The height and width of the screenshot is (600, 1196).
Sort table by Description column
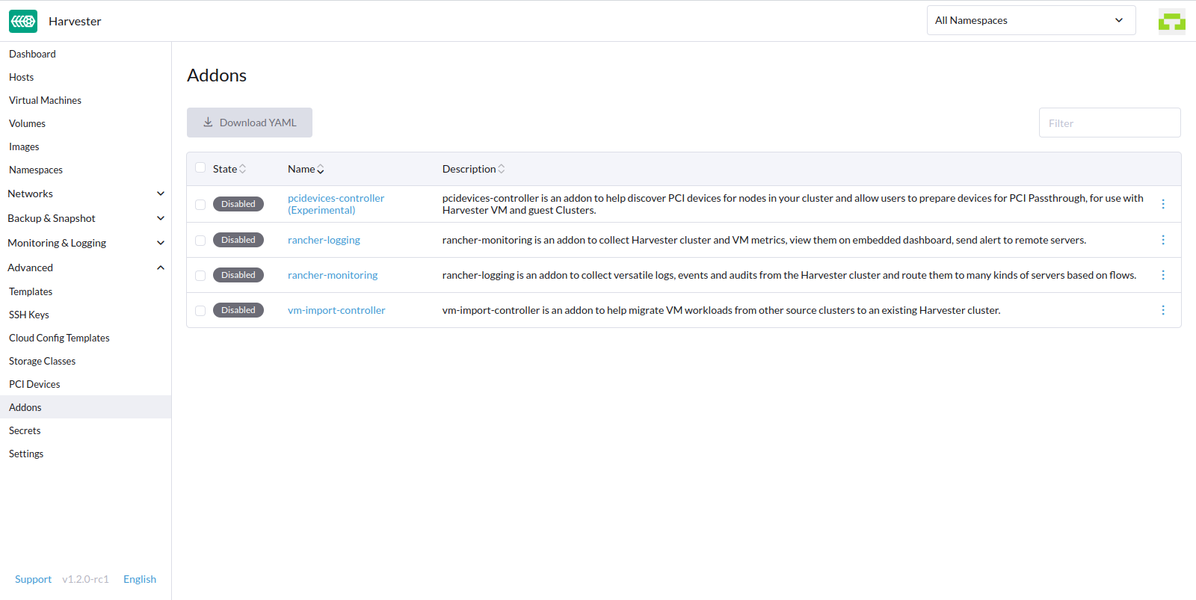click(473, 169)
